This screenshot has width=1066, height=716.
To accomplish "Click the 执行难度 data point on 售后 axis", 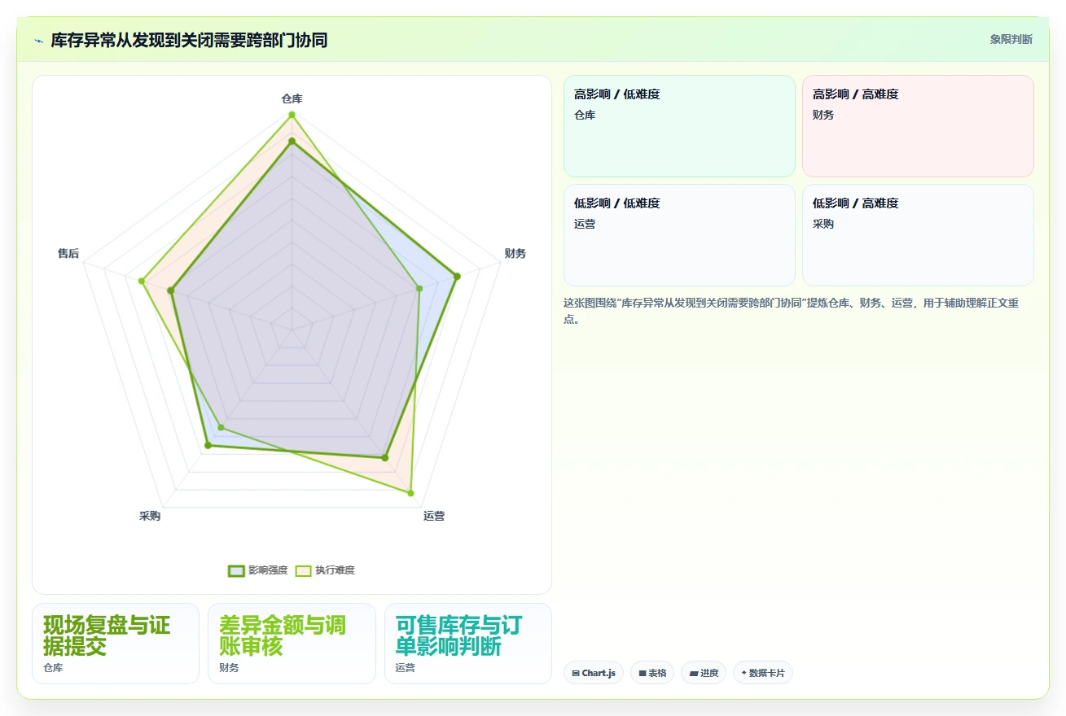I will tap(142, 282).
